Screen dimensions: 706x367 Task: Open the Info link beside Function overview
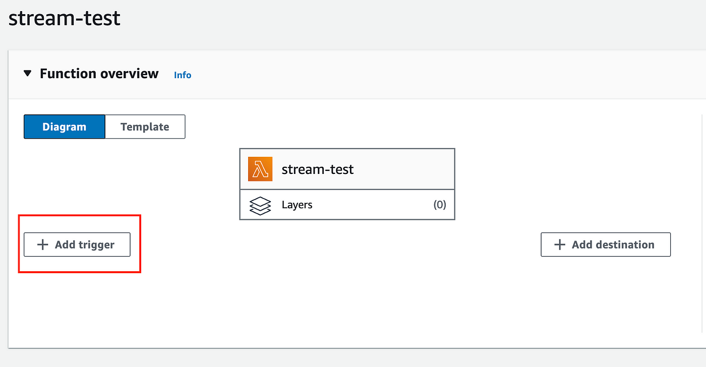(182, 75)
